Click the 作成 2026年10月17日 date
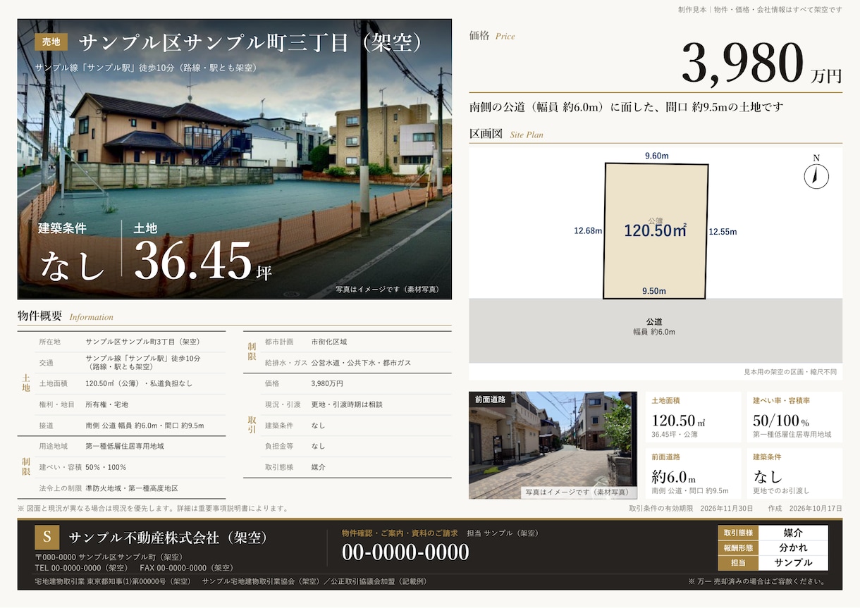This screenshot has width=860, height=608. tap(806, 508)
